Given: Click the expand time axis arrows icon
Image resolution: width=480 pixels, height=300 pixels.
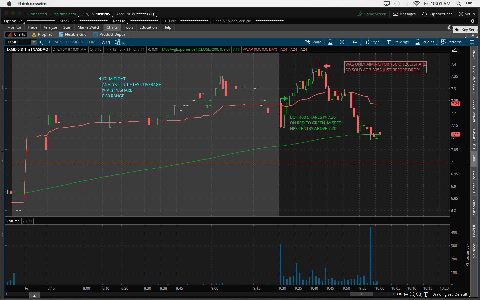Looking at the screenshot, I should pos(399,294).
